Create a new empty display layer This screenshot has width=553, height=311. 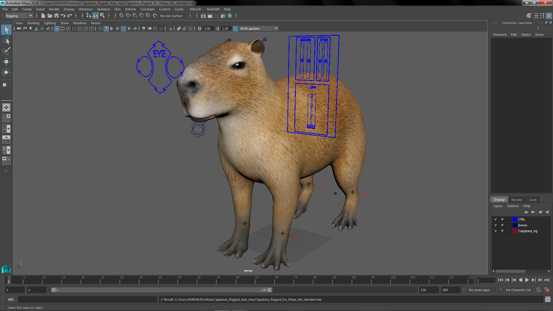click(541, 212)
